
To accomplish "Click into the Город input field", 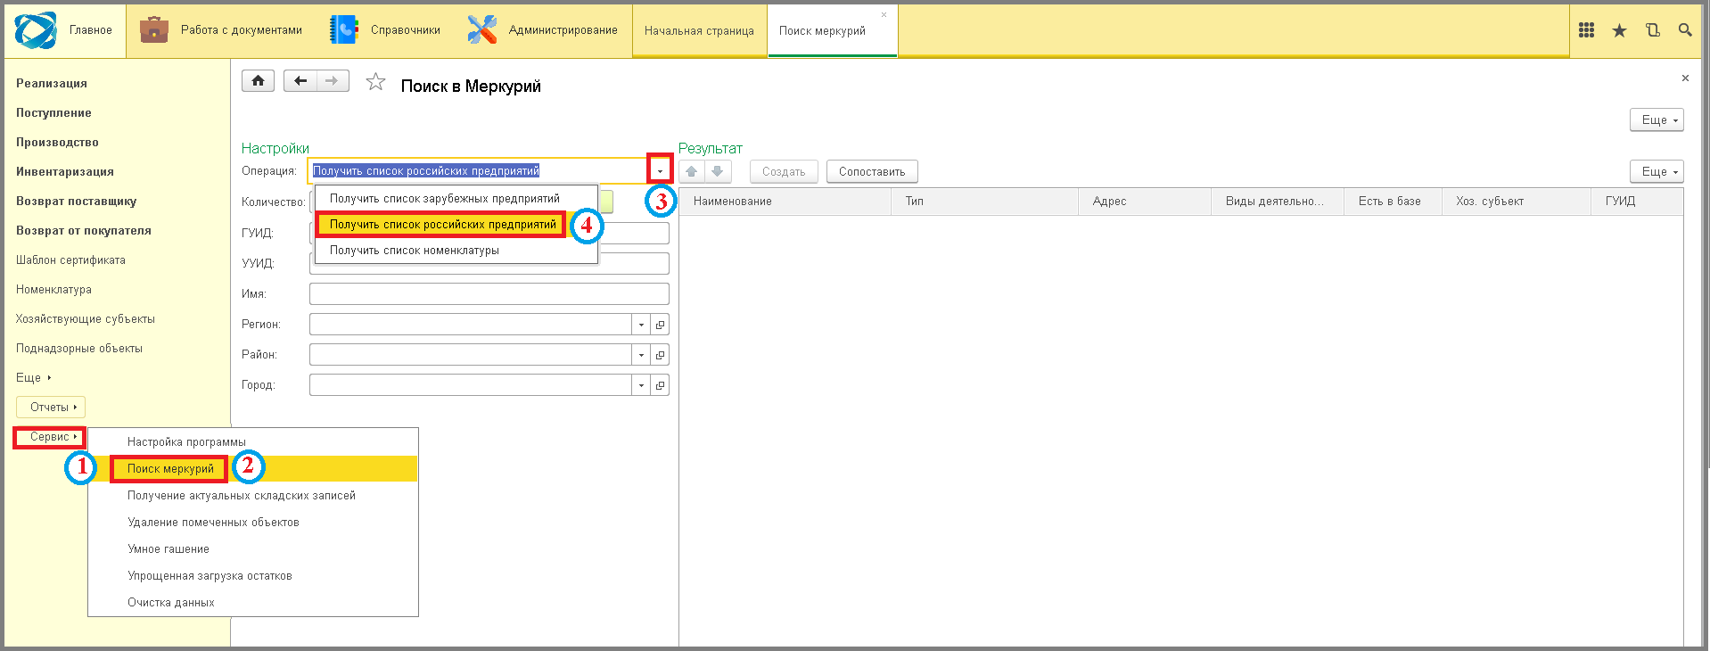I will point(471,385).
